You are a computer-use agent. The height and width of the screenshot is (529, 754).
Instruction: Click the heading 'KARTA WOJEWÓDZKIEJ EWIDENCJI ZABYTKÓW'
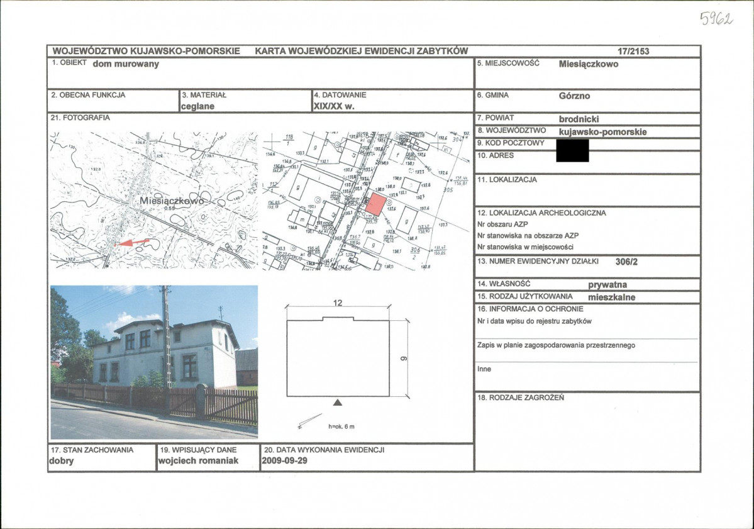pyautogui.click(x=361, y=51)
